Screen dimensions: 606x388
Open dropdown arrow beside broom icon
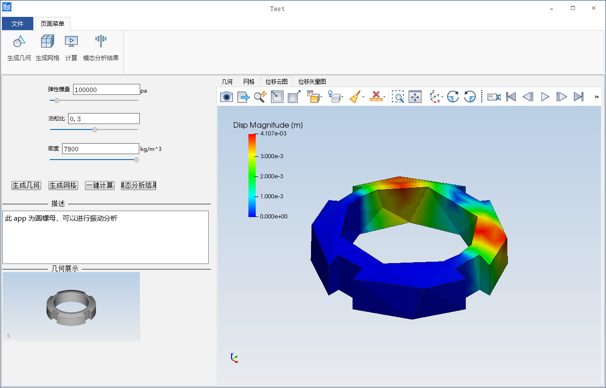click(x=364, y=97)
